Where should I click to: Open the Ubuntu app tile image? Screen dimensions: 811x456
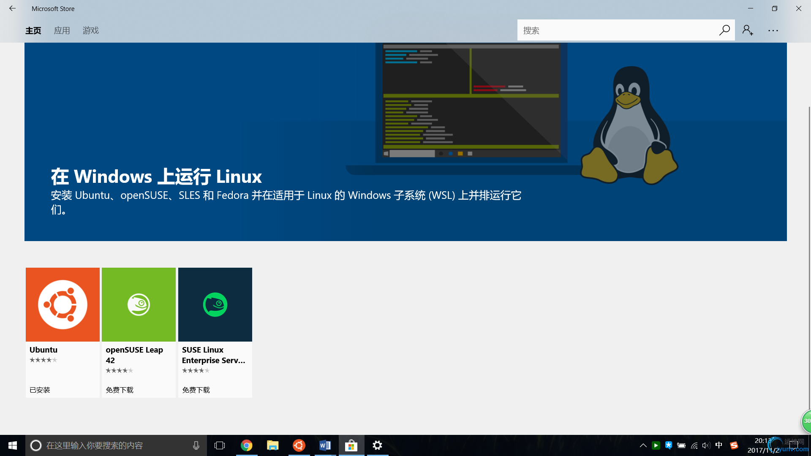pos(63,304)
